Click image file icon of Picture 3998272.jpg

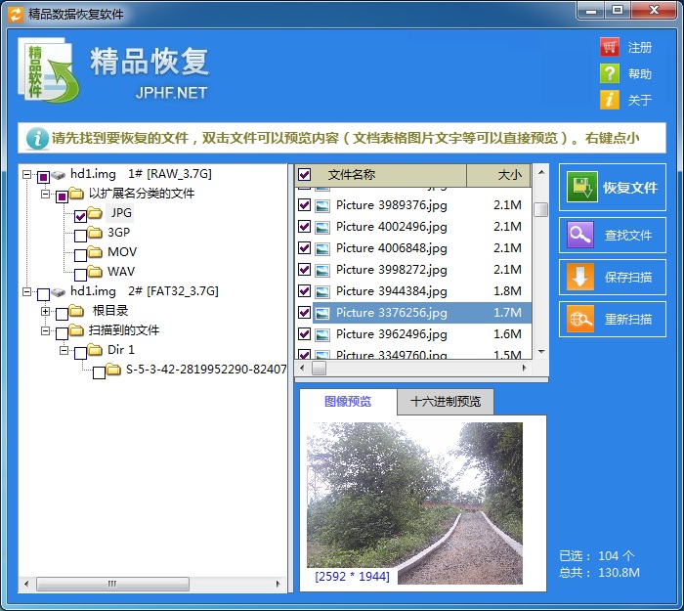coord(322,270)
